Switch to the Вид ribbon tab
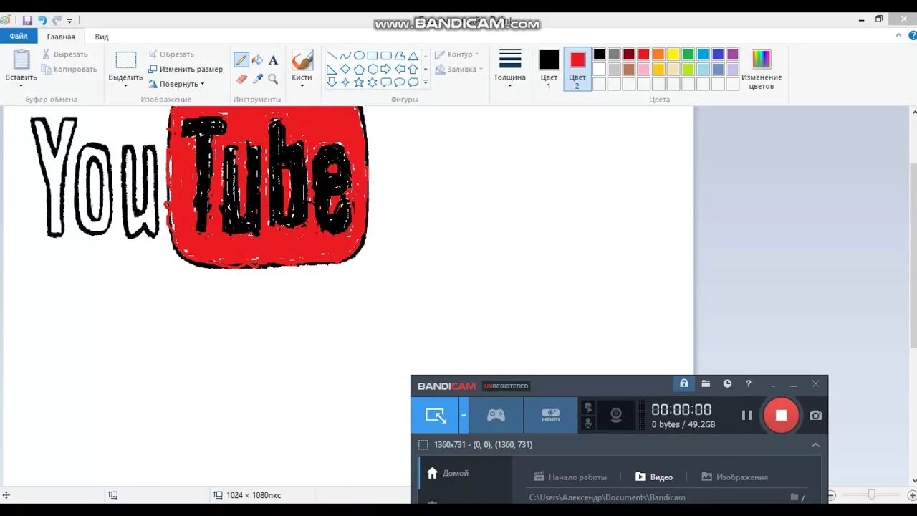 (102, 37)
